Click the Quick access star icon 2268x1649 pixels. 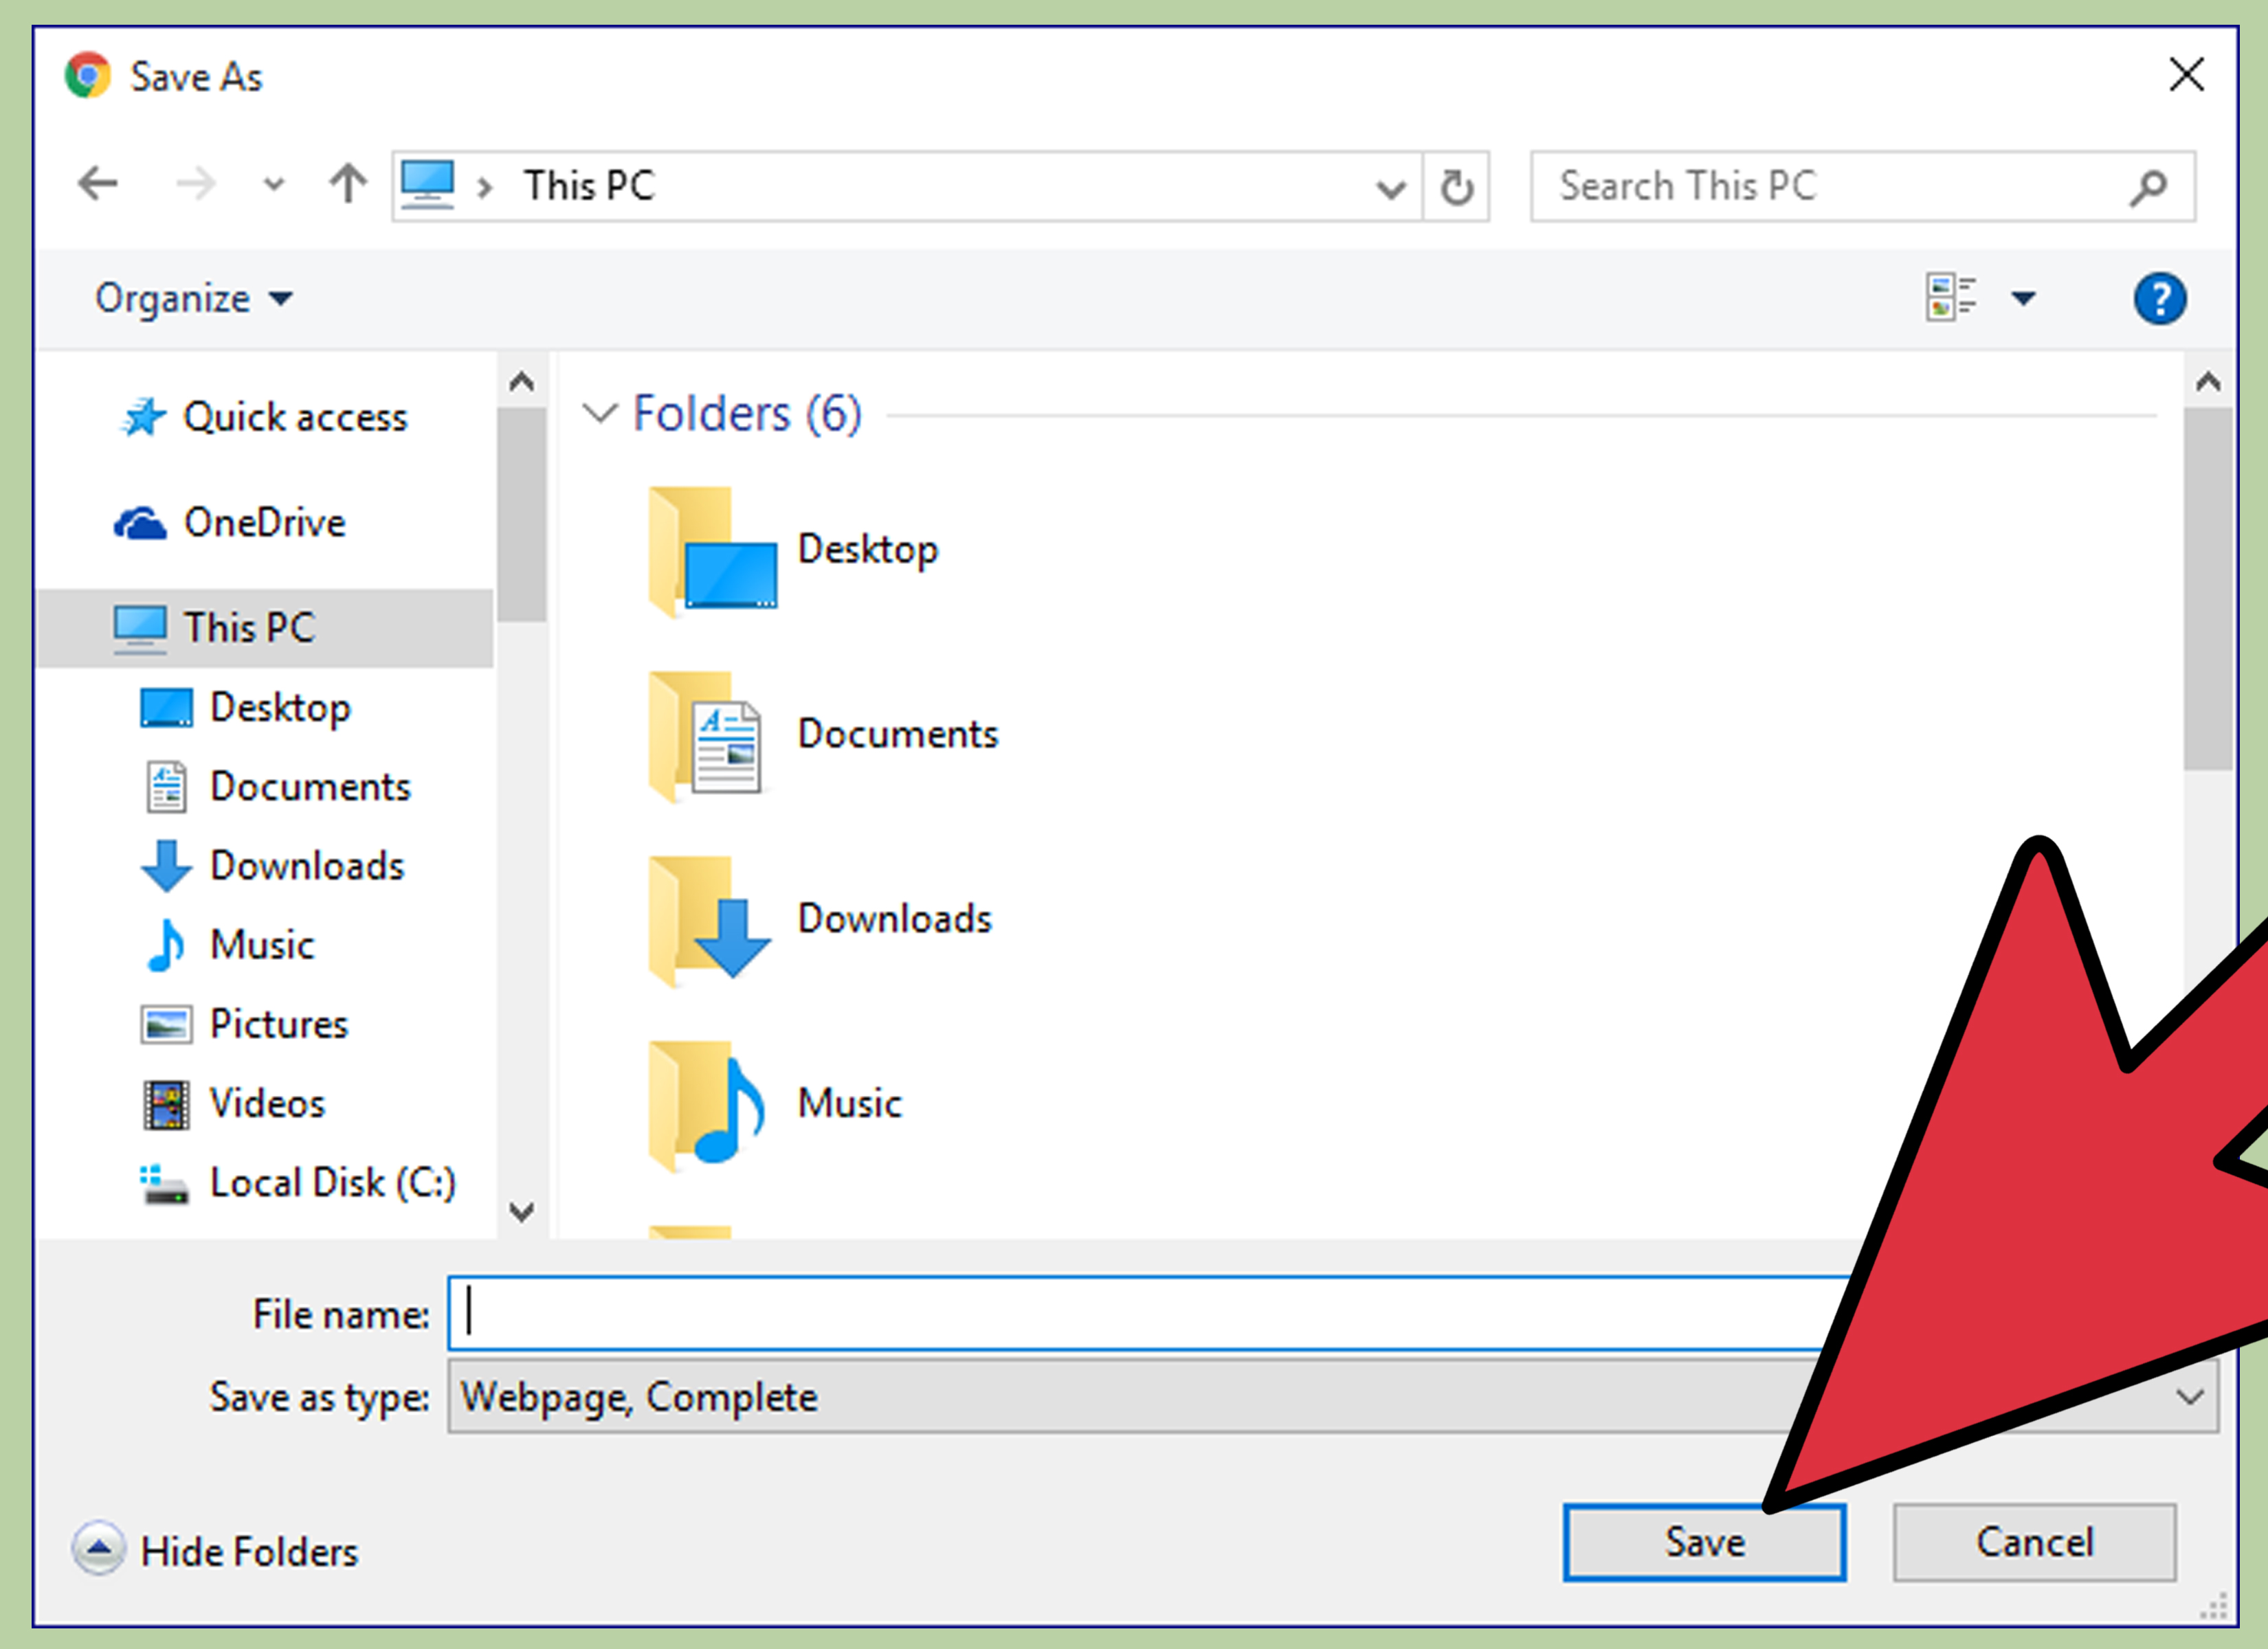(x=144, y=417)
